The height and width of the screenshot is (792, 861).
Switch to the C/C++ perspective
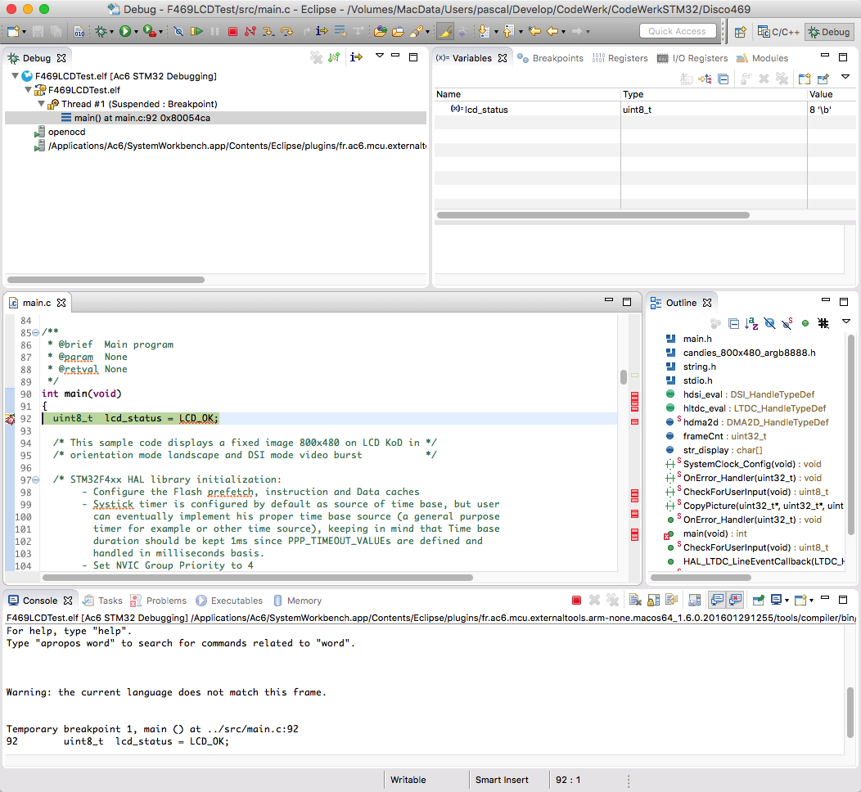click(x=778, y=32)
